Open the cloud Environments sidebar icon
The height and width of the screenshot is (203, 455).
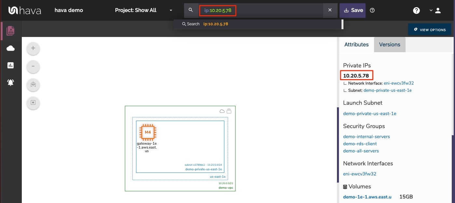[10, 48]
